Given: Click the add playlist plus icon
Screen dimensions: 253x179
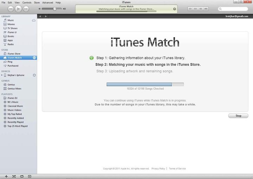Looking at the screenshot, I should (x=6, y=176).
